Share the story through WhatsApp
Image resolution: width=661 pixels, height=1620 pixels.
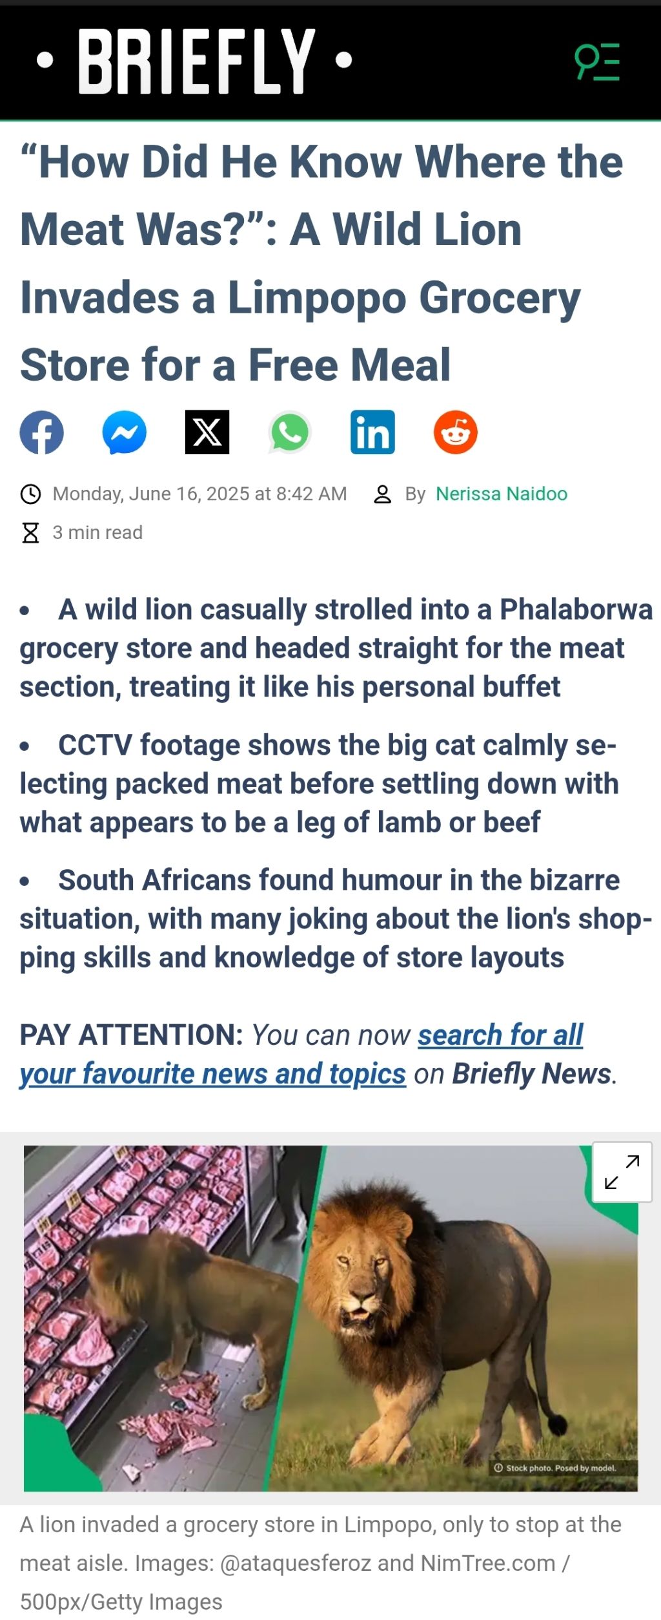[290, 432]
